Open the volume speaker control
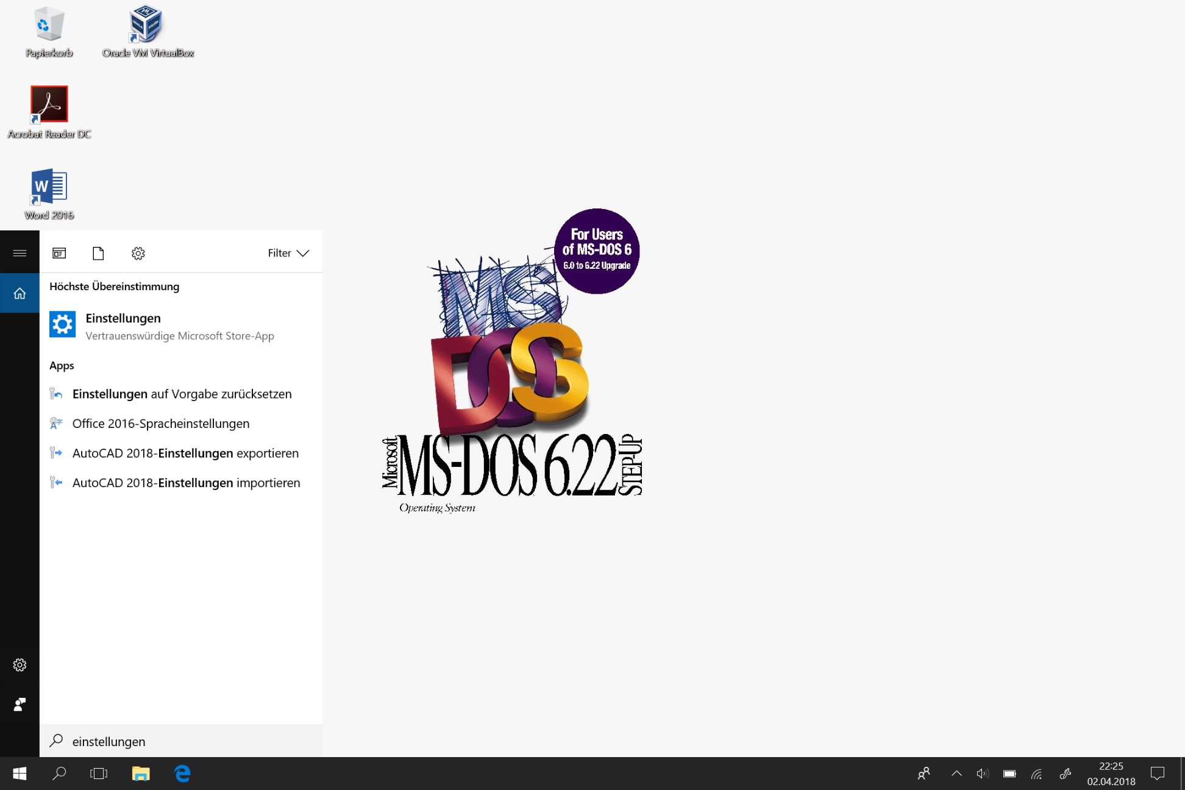Image resolution: width=1185 pixels, height=790 pixels. coord(983,774)
